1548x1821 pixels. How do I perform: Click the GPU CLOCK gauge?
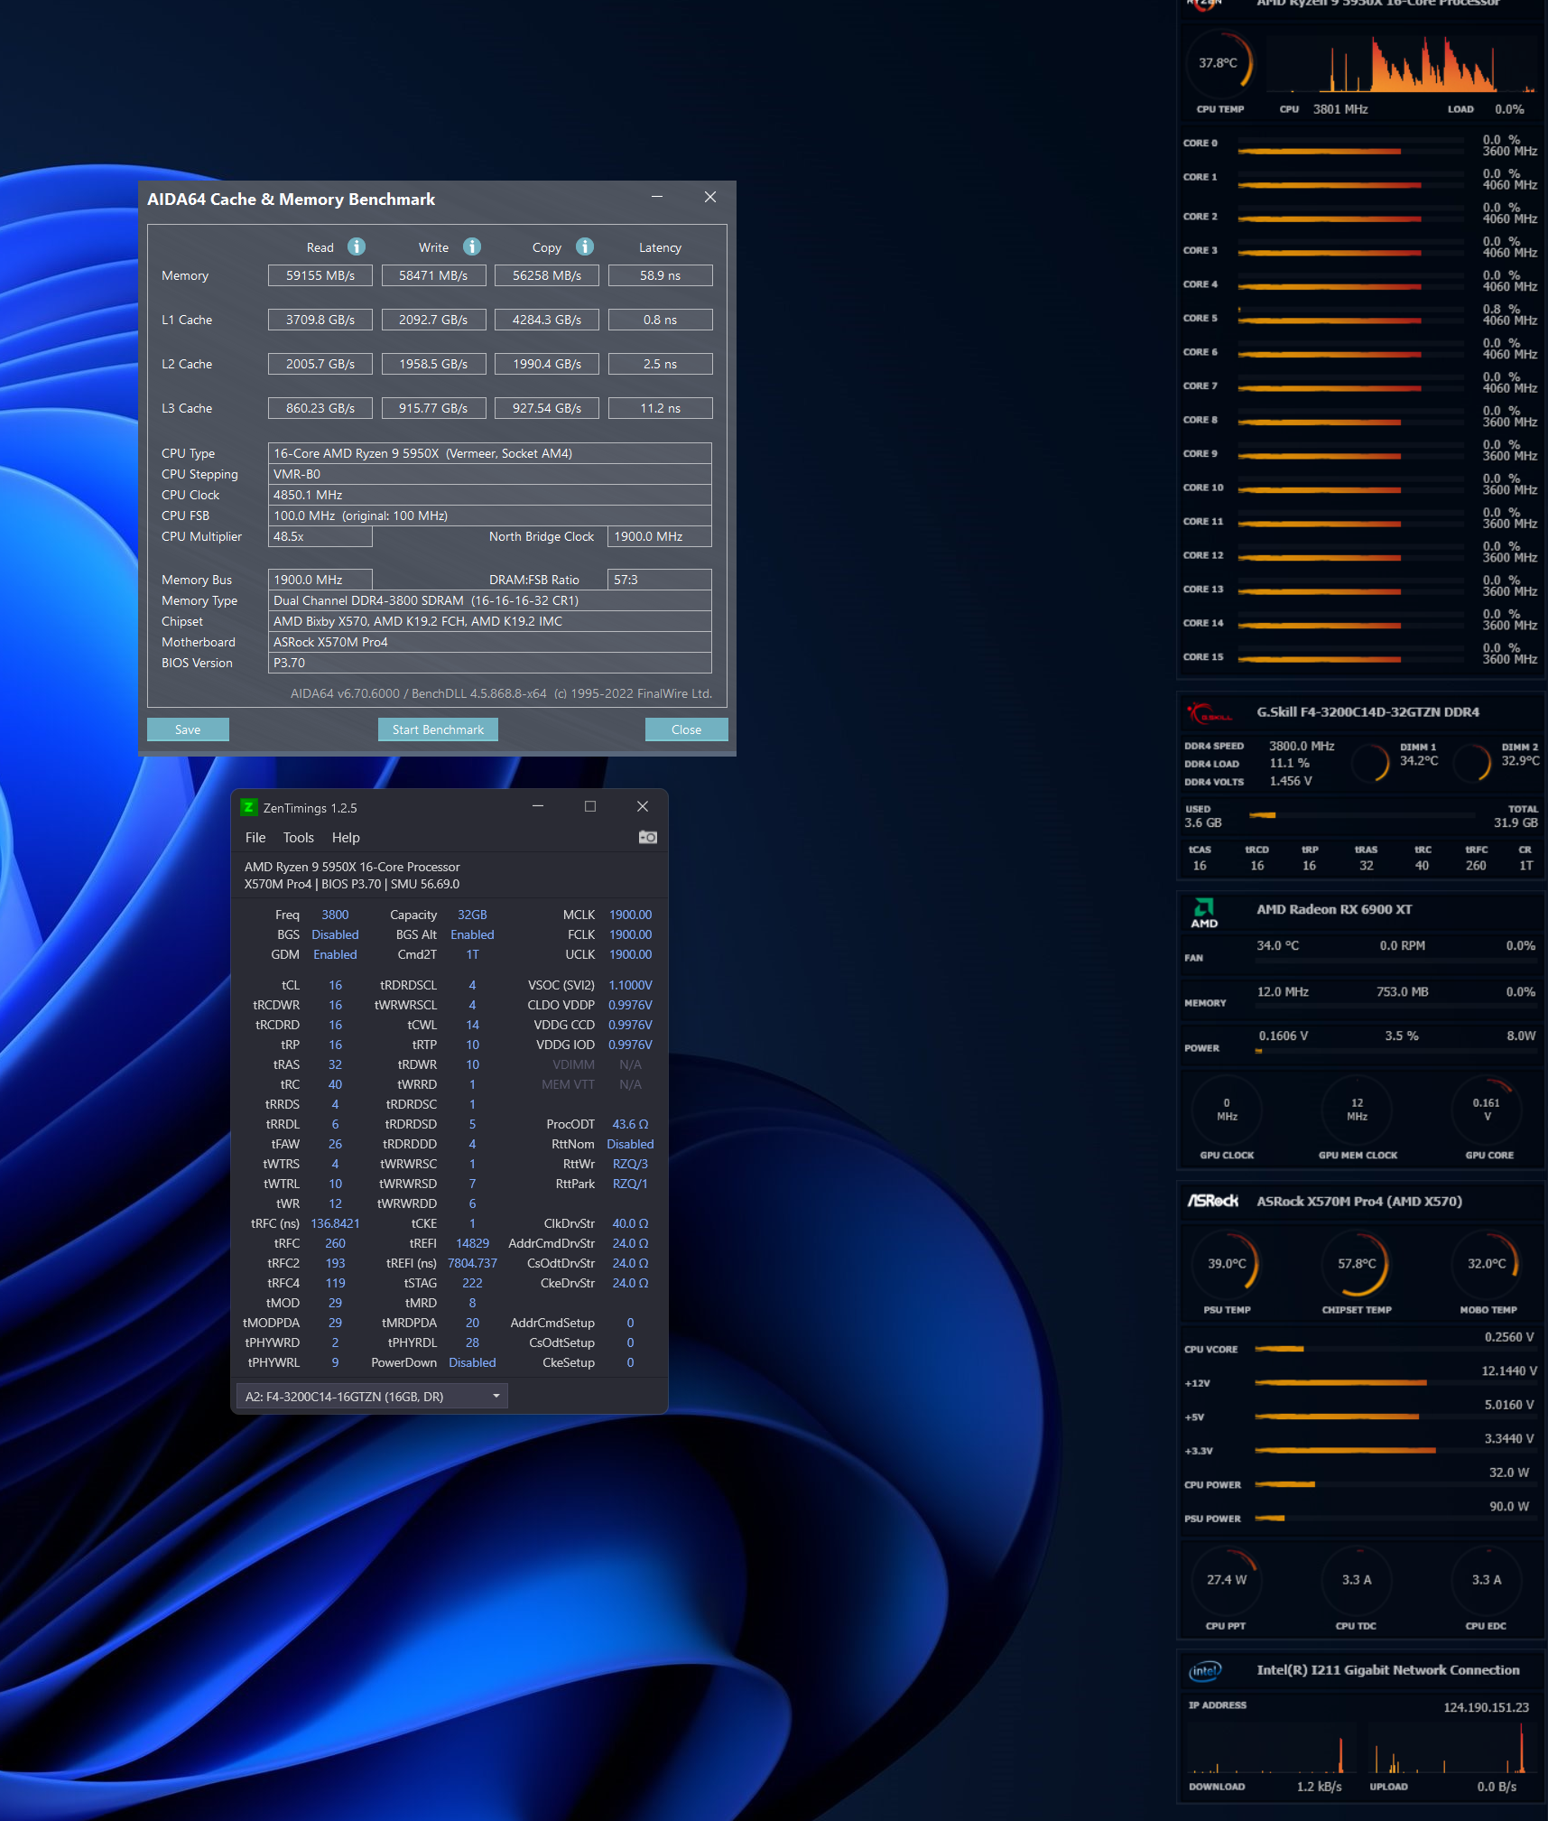tap(1227, 1110)
